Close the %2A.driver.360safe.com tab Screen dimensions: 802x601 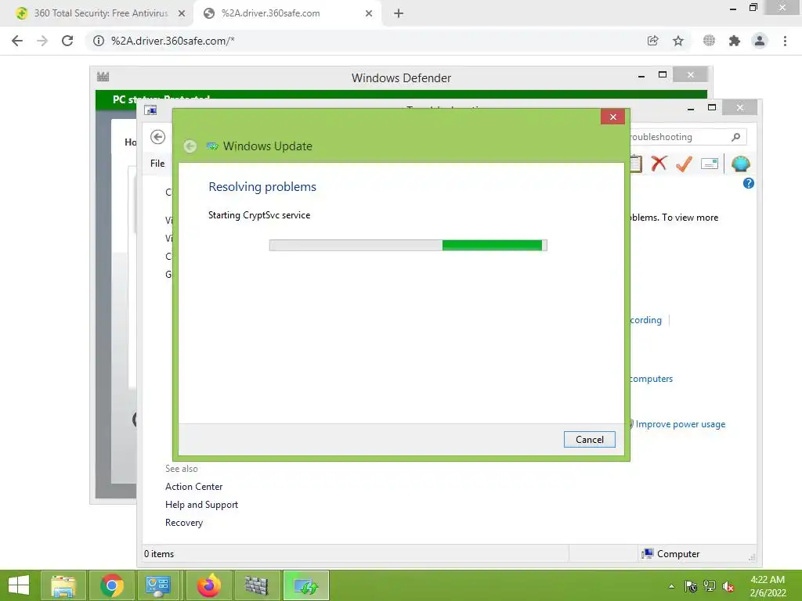coord(369,14)
